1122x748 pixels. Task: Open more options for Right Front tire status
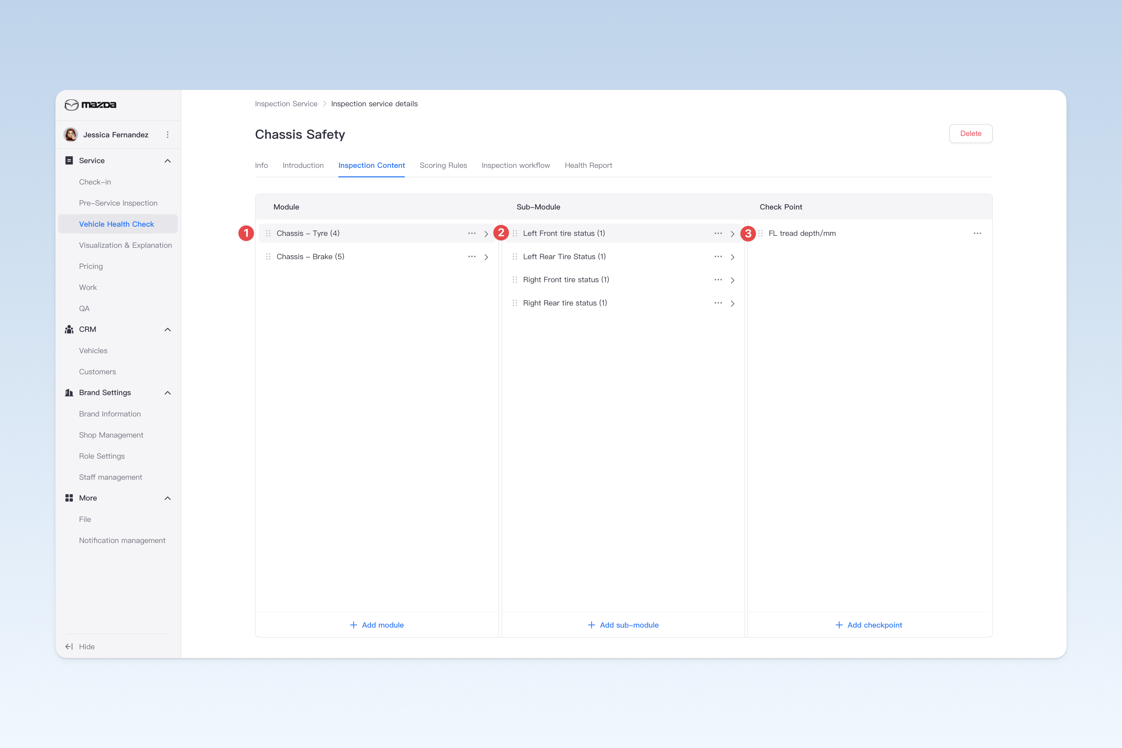pyautogui.click(x=718, y=280)
